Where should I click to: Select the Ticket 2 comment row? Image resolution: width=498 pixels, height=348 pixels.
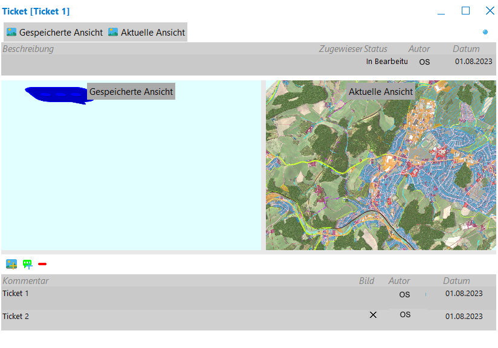tap(181, 316)
